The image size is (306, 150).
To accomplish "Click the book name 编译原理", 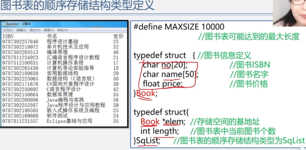I will click(x=57, y=52).
